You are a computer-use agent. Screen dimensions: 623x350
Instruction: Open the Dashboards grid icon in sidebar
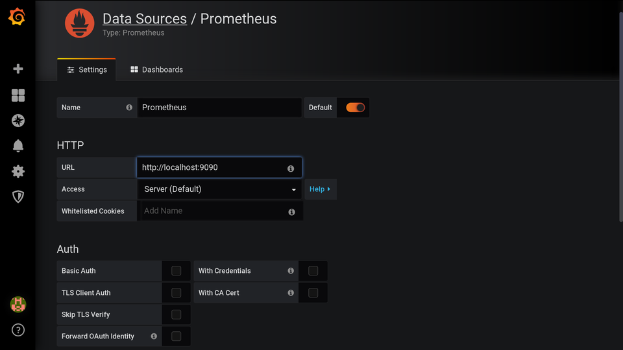point(18,95)
